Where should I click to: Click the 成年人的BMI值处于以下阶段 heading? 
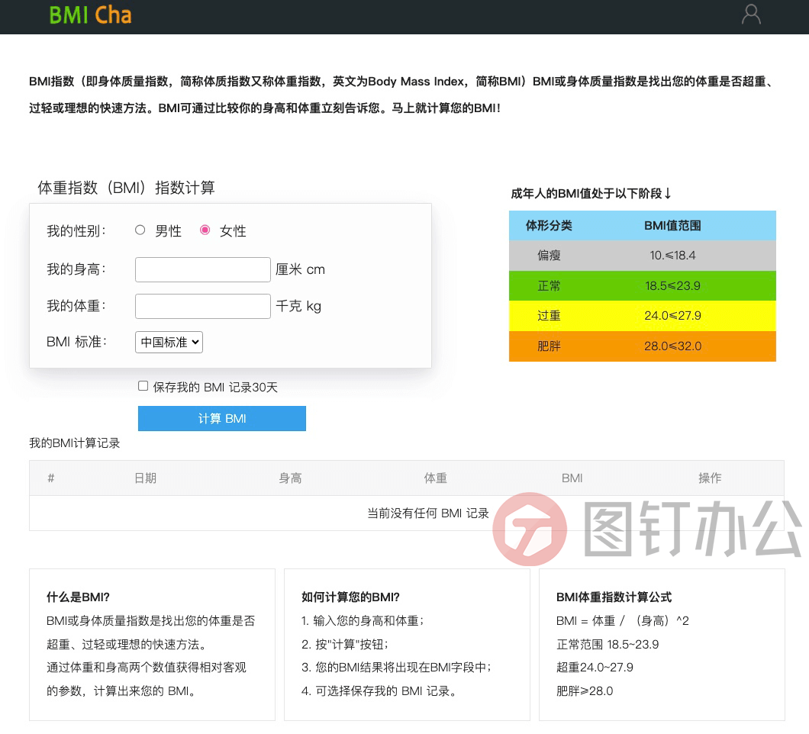click(591, 194)
